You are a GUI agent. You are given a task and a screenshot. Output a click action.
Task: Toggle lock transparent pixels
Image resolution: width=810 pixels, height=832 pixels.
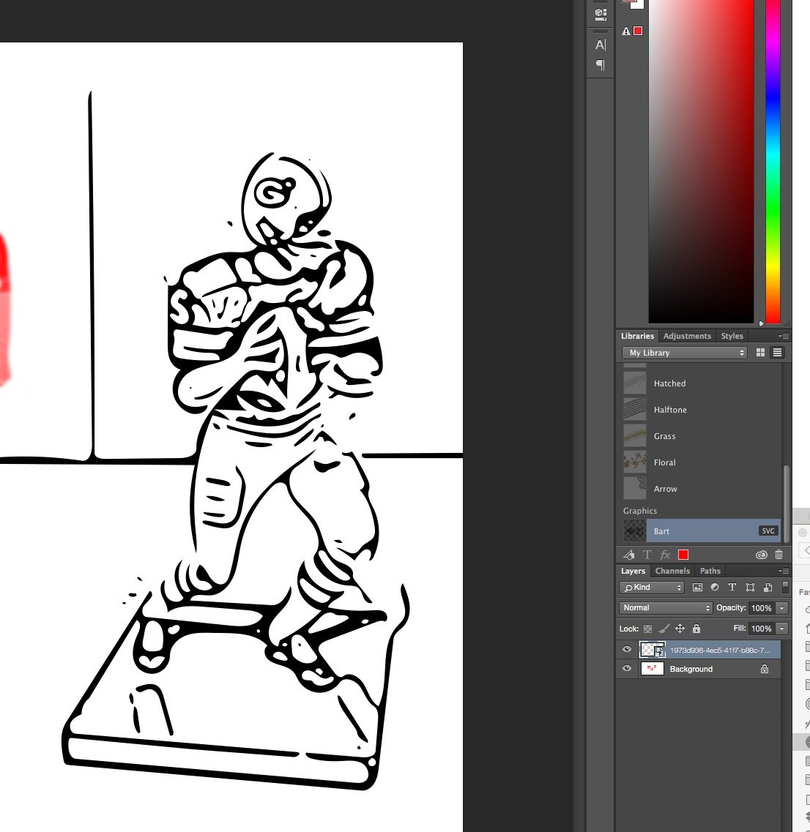point(647,629)
